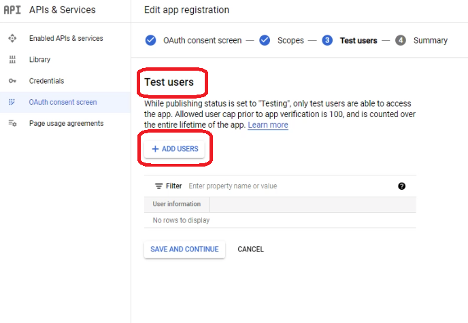
Task: Follow the Learn more link
Action: 268,125
